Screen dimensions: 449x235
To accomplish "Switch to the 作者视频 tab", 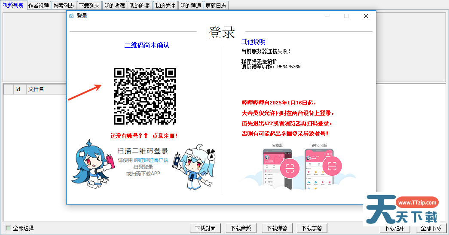I will [x=39, y=6].
